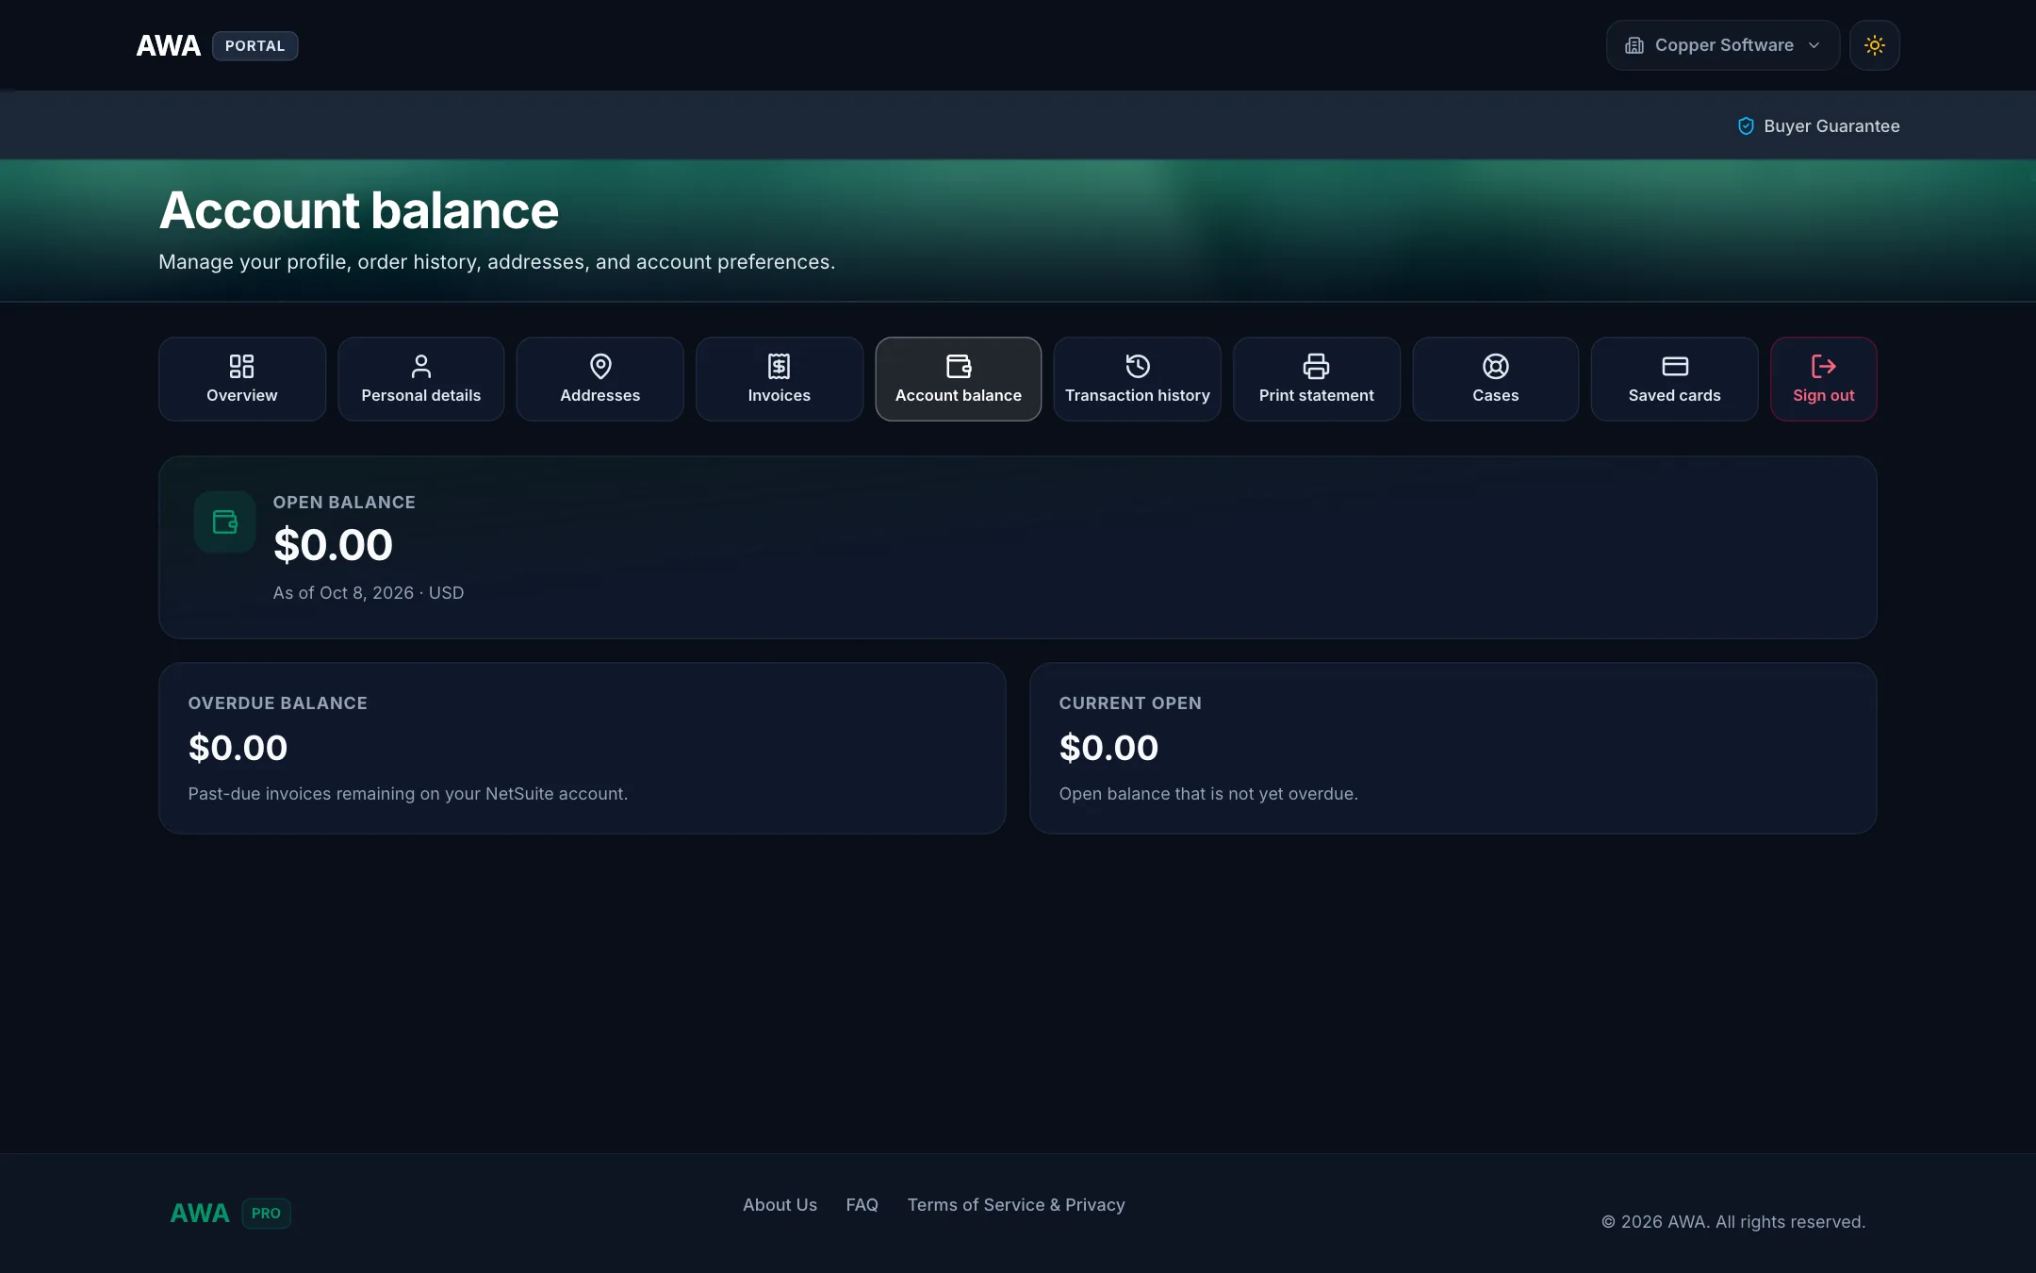Open the FAQ footer link
Image resolution: width=2036 pixels, height=1273 pixels.
(x=862, y=1205)
